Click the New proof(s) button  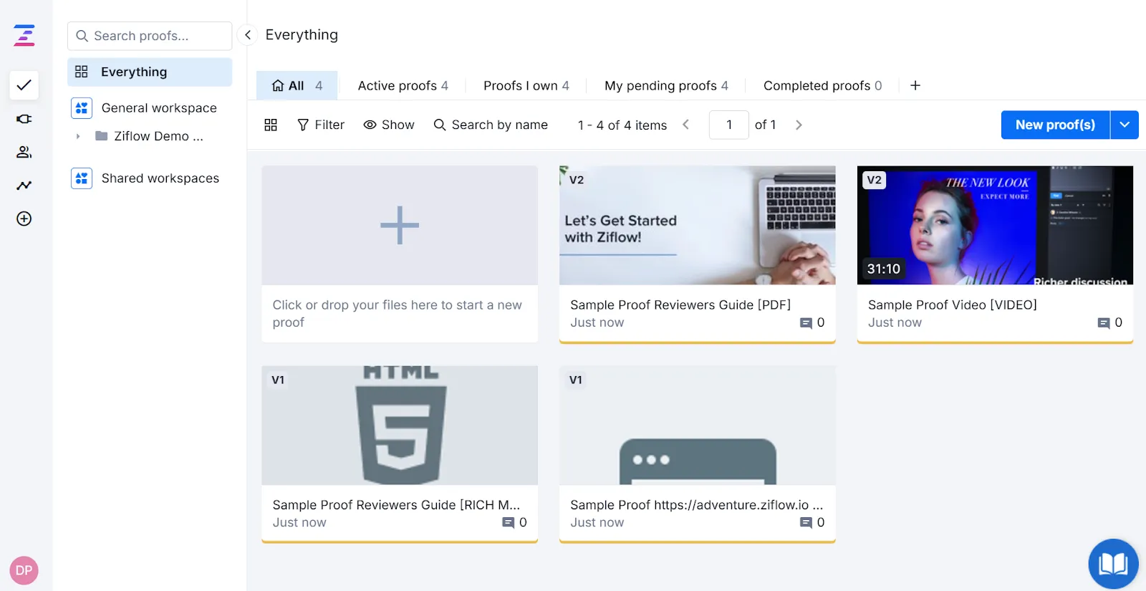1055,125
